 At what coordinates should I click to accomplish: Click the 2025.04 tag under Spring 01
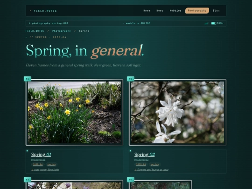[x=38, y=164]
